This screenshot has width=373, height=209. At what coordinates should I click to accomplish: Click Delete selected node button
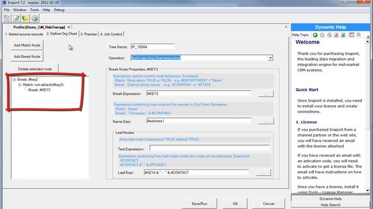35,69
